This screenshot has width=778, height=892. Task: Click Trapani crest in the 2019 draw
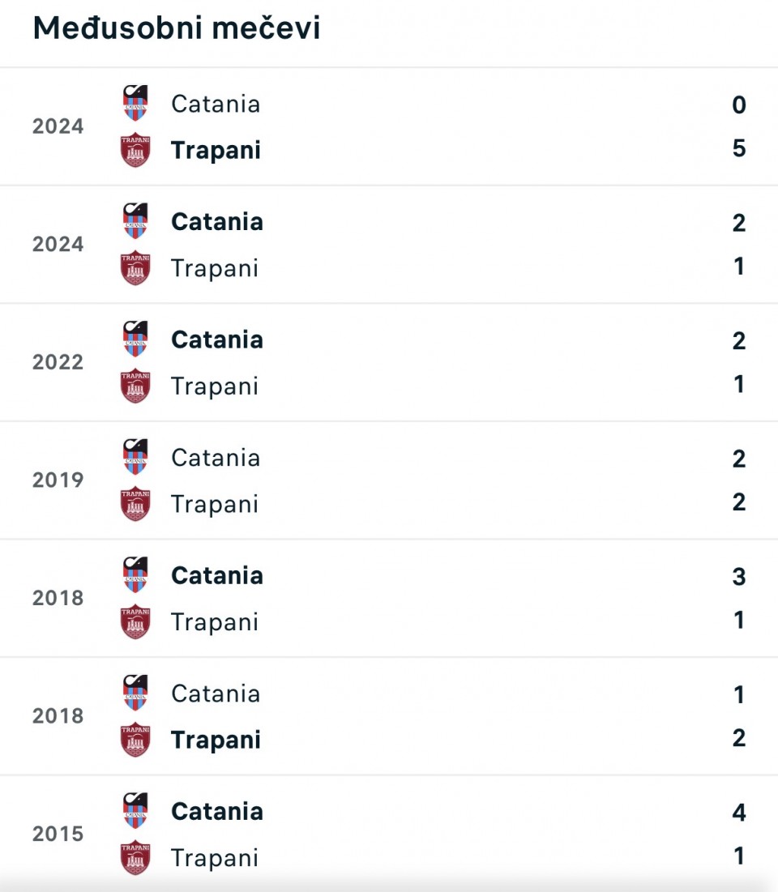coord(135,504)
